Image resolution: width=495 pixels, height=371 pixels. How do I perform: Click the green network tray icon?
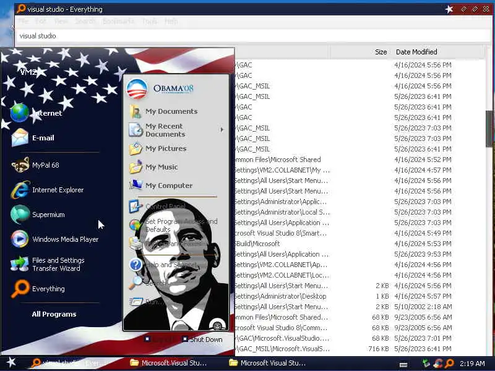426,363
